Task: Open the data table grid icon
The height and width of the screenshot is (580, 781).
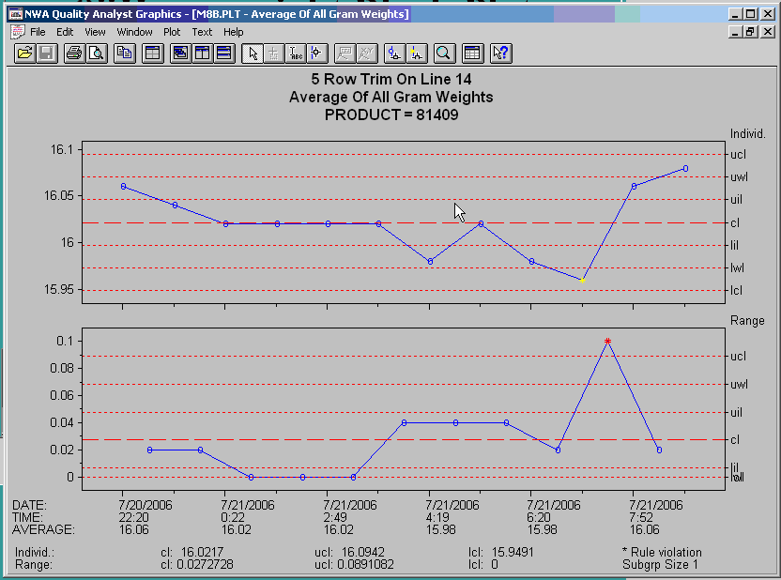Action: [472, 53]
